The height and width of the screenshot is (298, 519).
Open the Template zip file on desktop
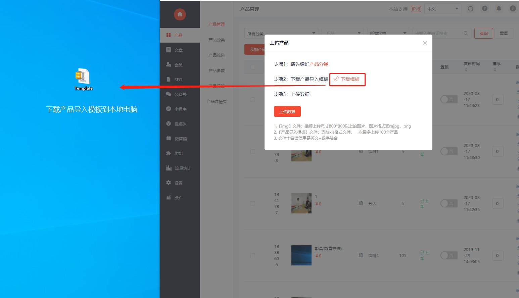pyautogui.click(x=83, y=79)
